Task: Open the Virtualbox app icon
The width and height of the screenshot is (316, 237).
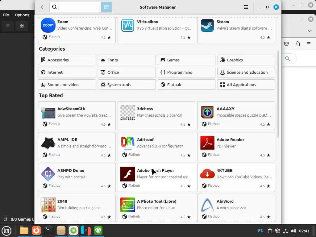Action: [127, 25]
